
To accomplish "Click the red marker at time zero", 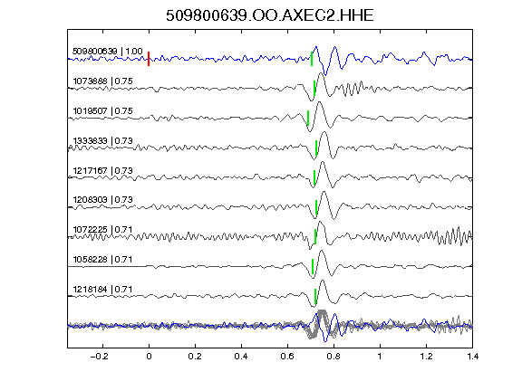I will (x=149, y=59).
